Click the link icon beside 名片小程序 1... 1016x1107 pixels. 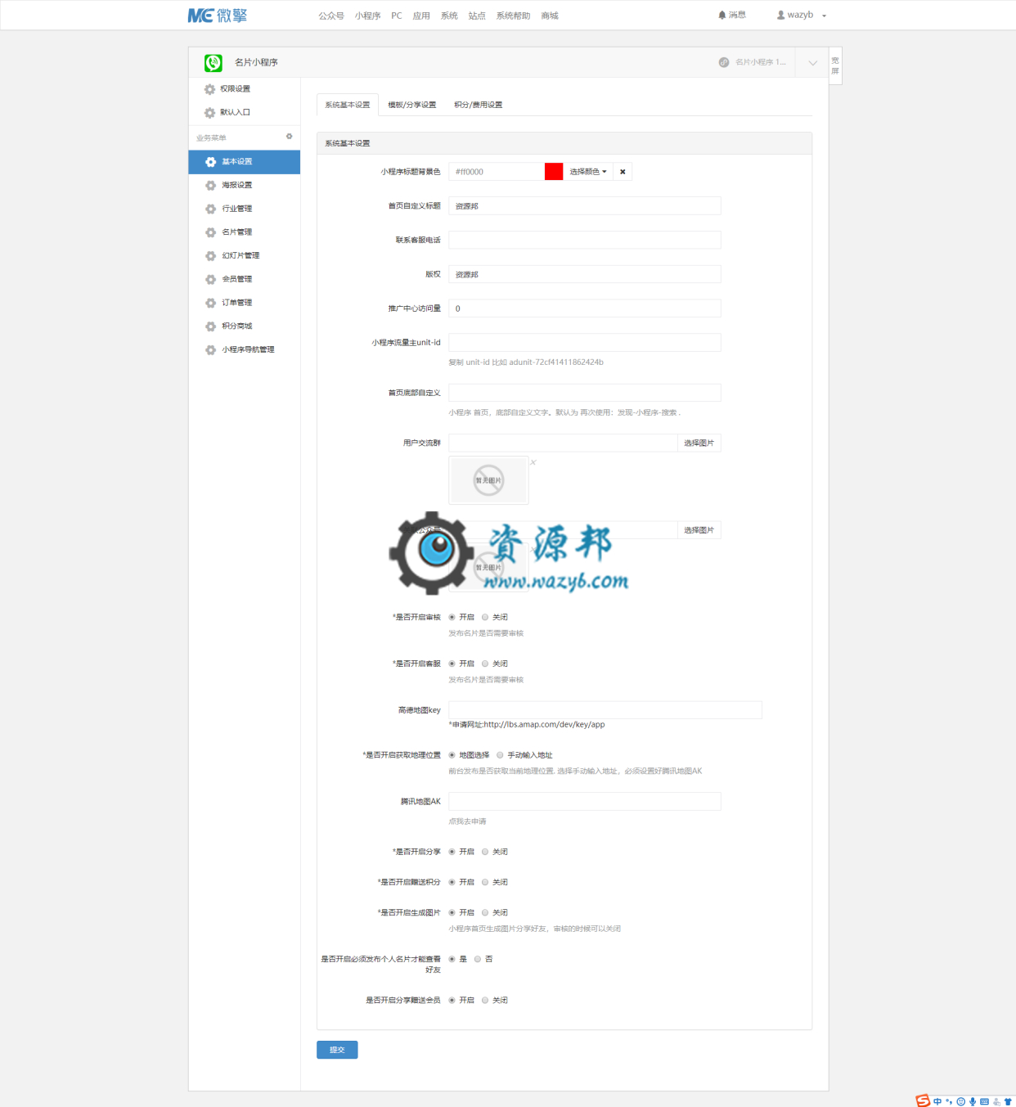[x=724, y=62]
